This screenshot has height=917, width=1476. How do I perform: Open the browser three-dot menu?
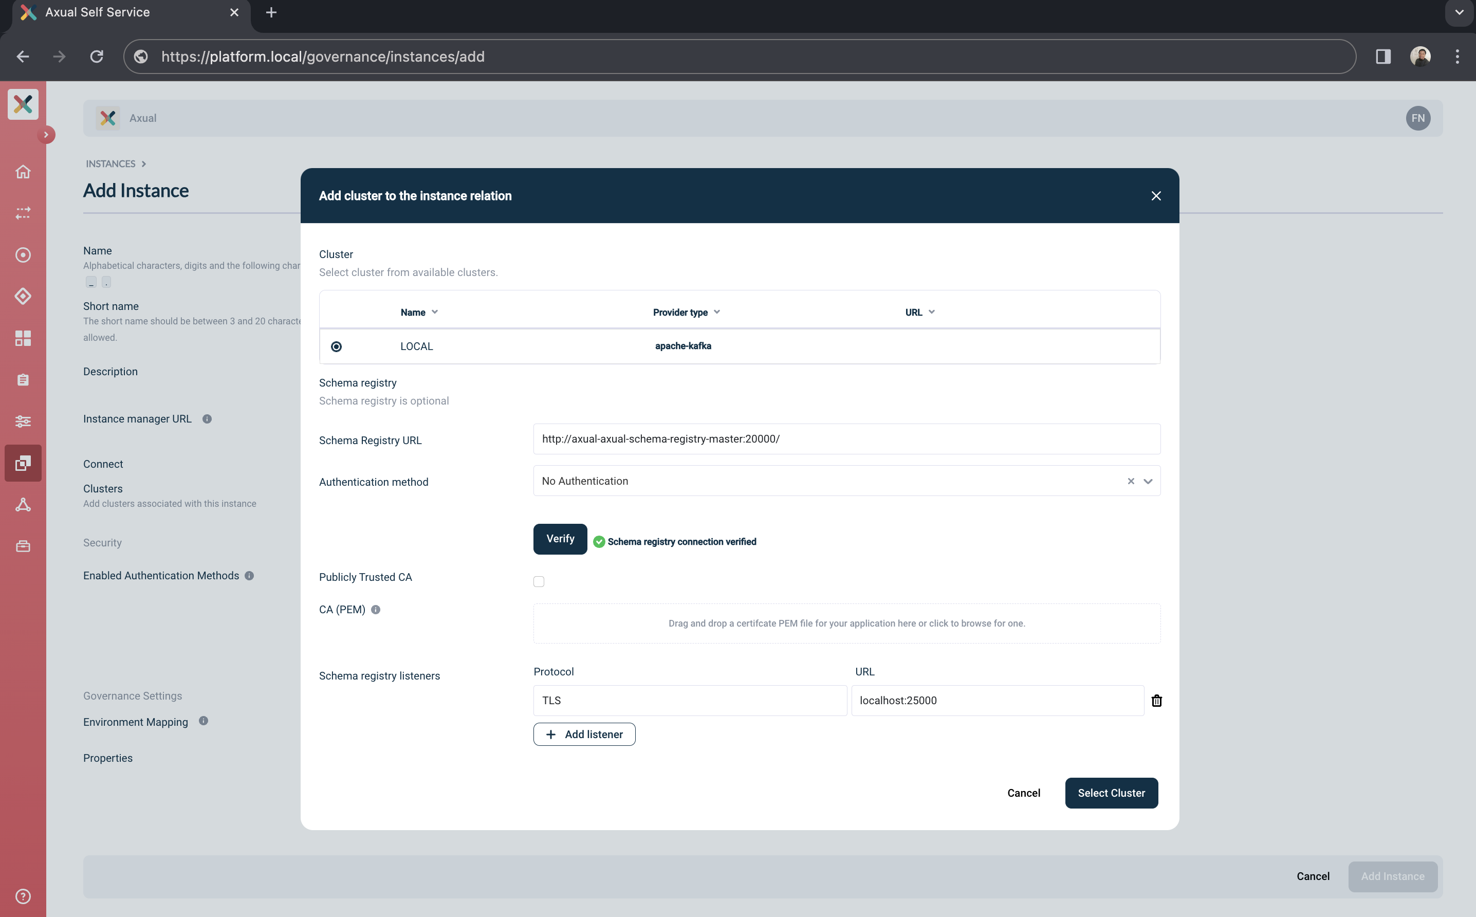pos(1457,57)
